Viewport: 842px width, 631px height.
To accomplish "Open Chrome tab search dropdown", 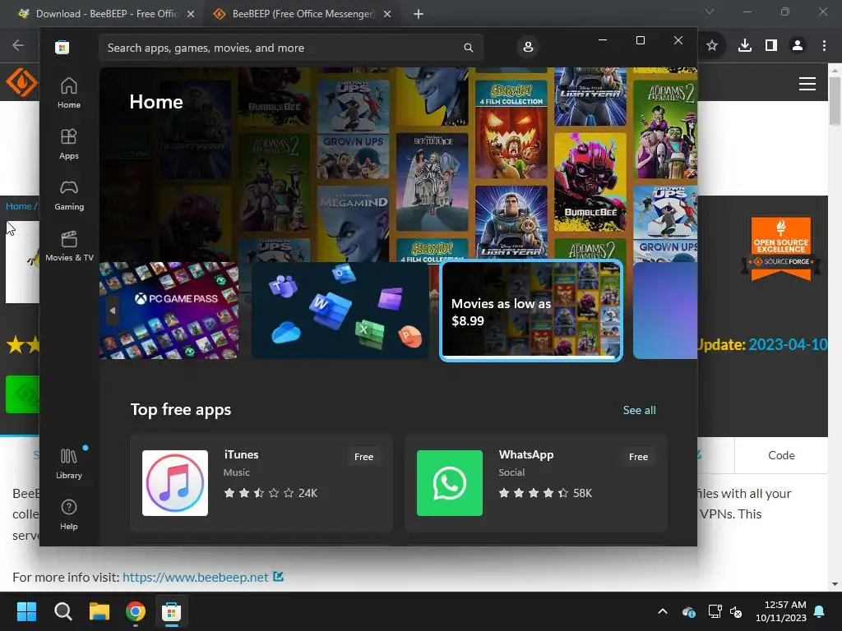I will tap(710, 12).
